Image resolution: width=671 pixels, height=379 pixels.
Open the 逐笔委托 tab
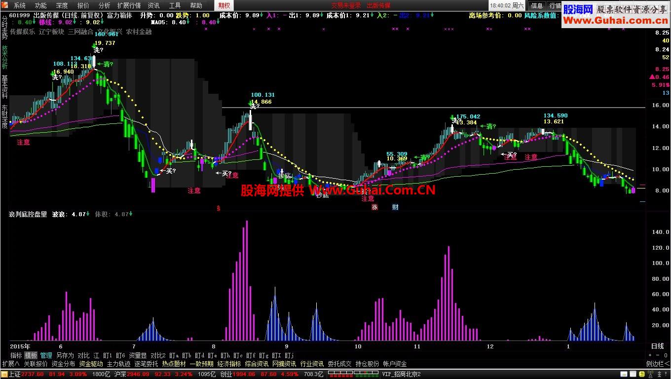click(x=146, y=364)
